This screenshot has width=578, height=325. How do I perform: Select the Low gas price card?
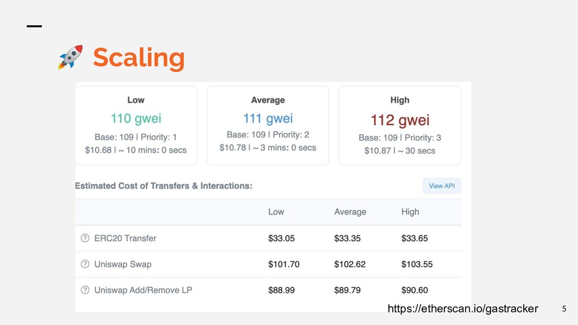pyautogui.click(x=136, y=125)
